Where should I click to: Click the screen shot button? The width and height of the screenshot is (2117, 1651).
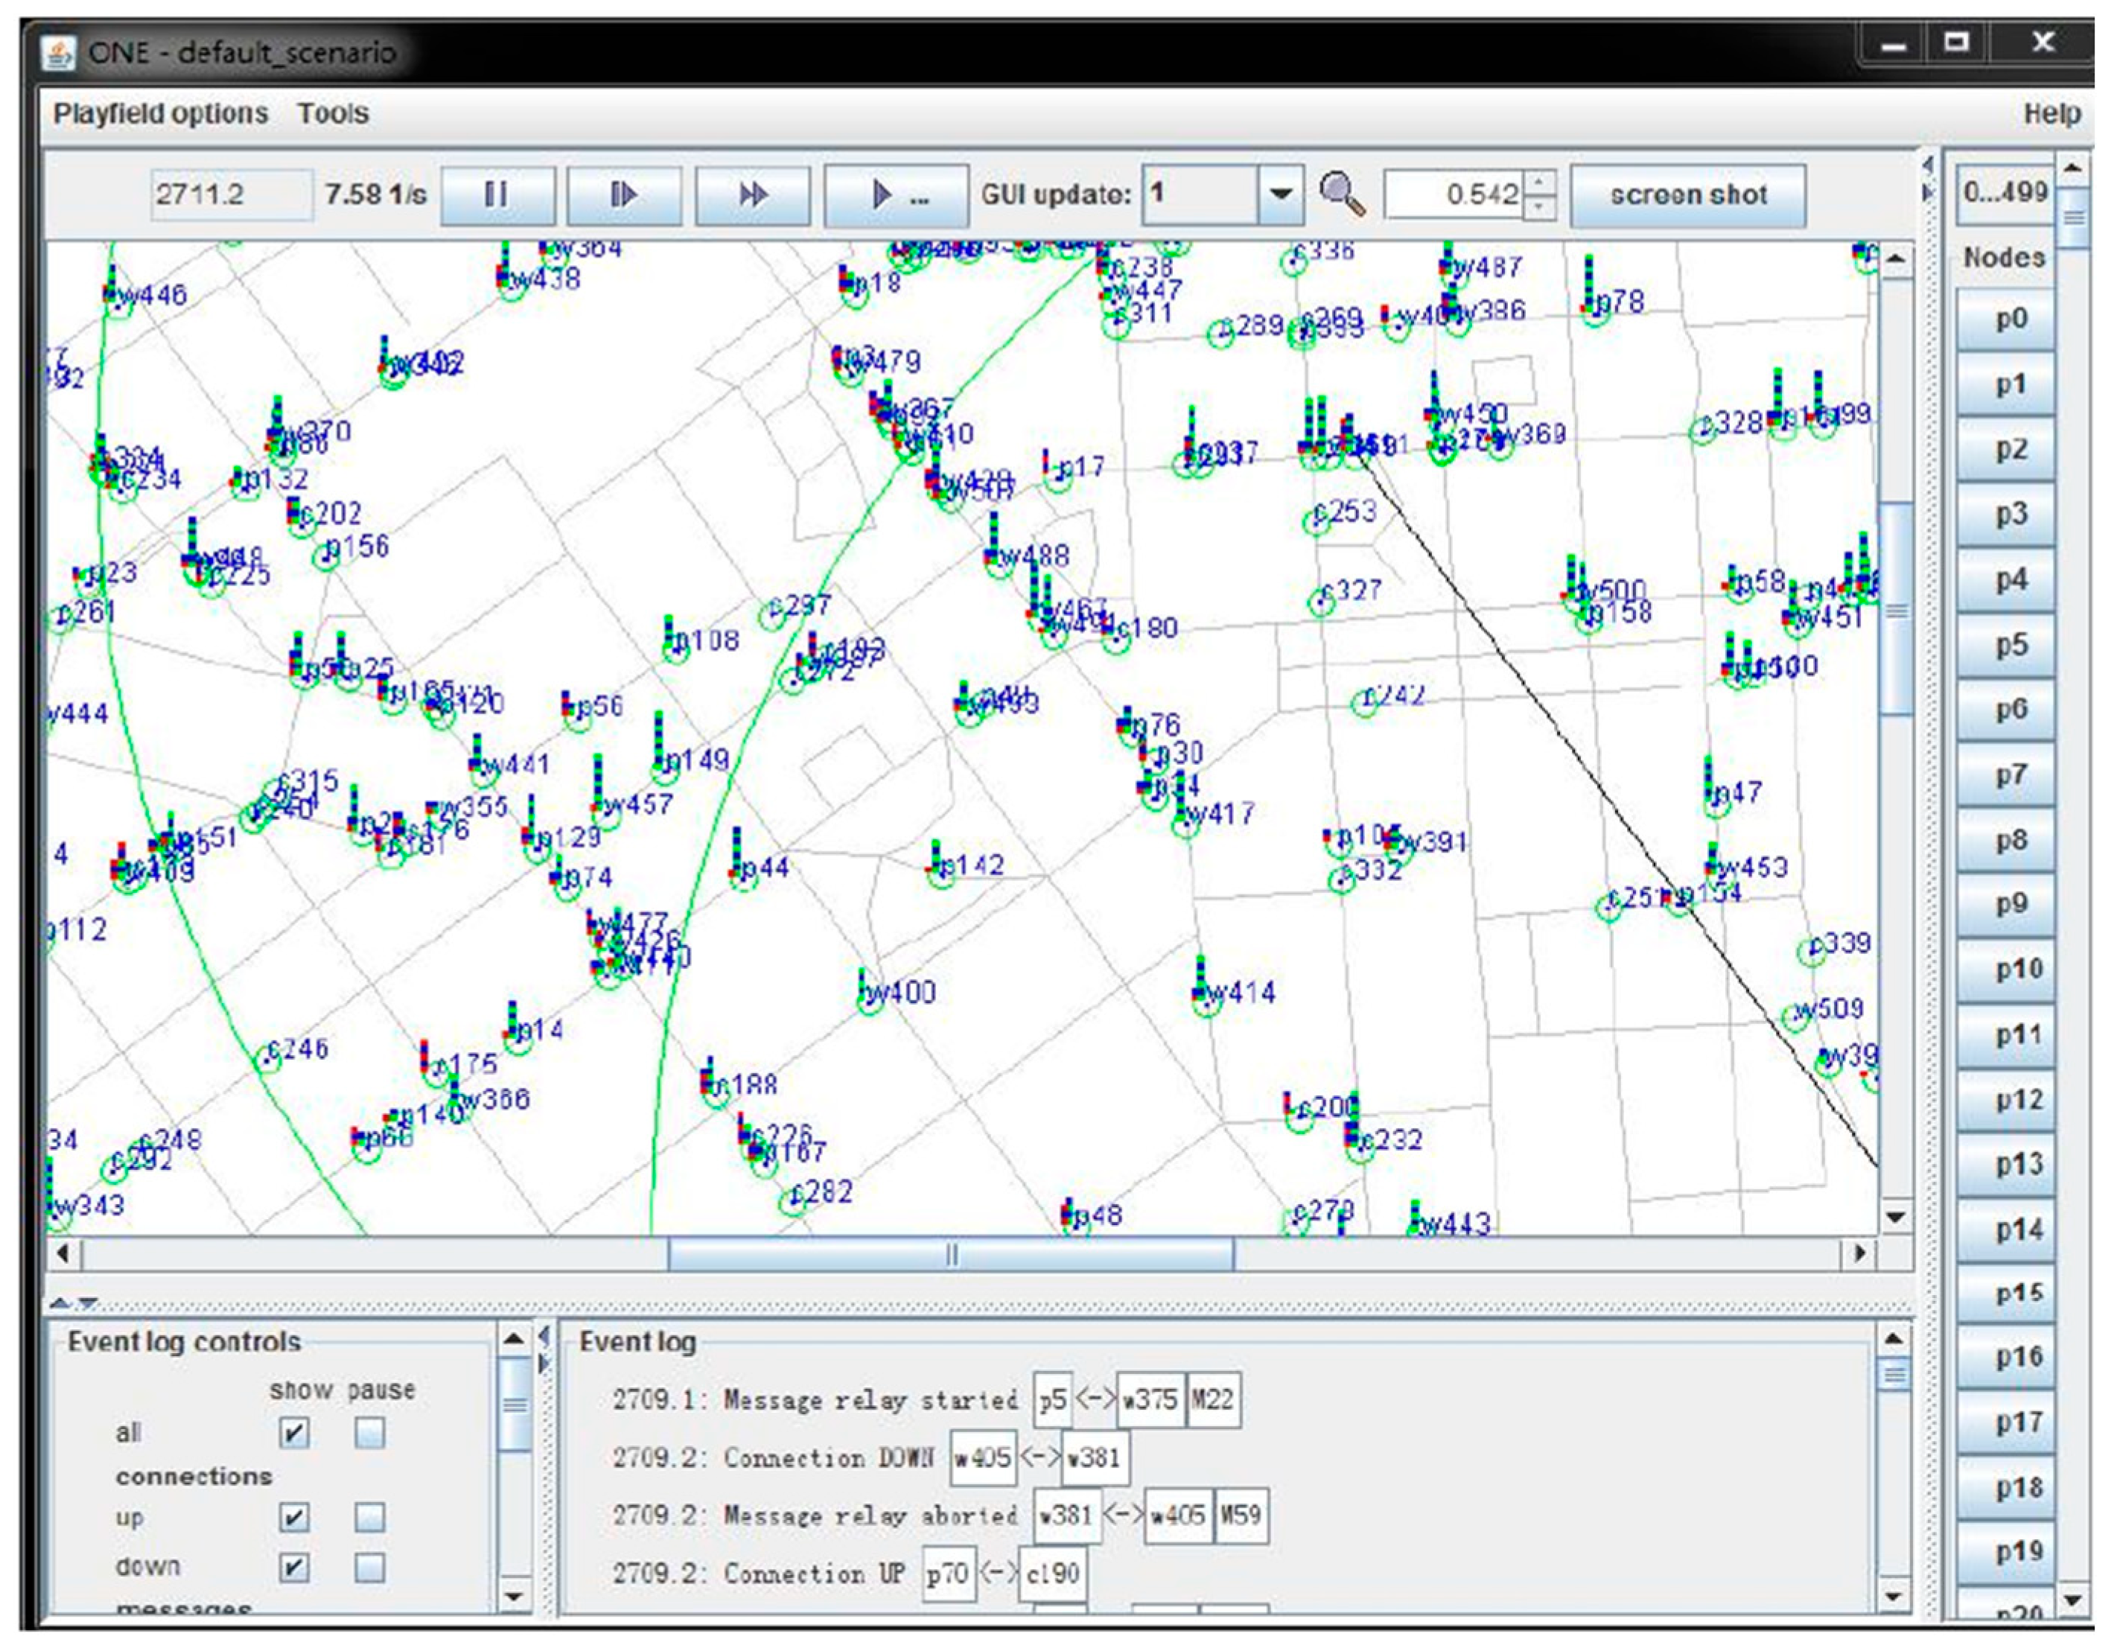click(1687, 195)
